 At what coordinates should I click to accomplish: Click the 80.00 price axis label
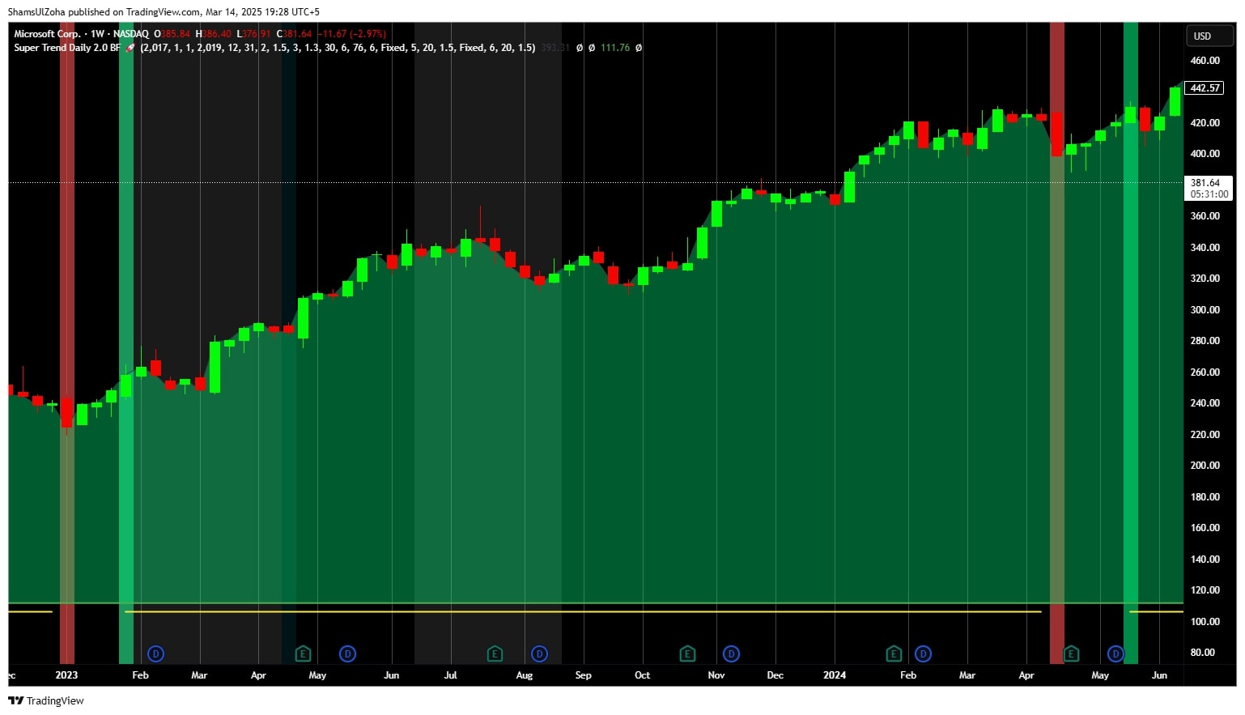[x=1203, y=653]
